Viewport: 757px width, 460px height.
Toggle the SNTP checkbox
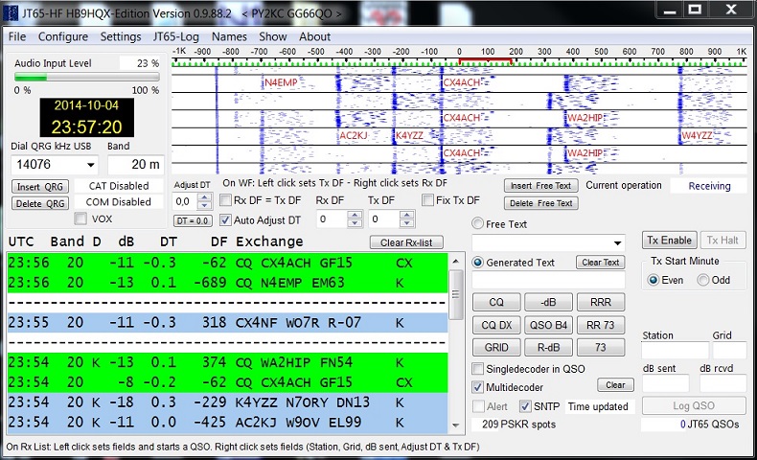525,406
